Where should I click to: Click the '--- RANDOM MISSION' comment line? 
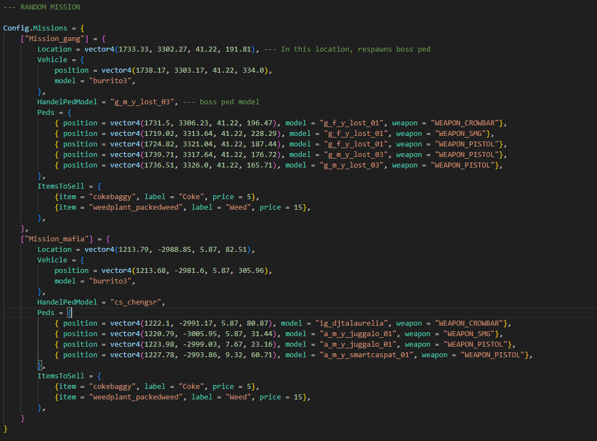(x=42, y=7)
